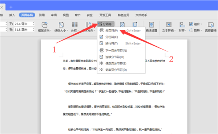This screenshot has width=218, height=134.
Task: Click the paragraph beginning 督学的文学底子很厚
Action: point(115,88)
